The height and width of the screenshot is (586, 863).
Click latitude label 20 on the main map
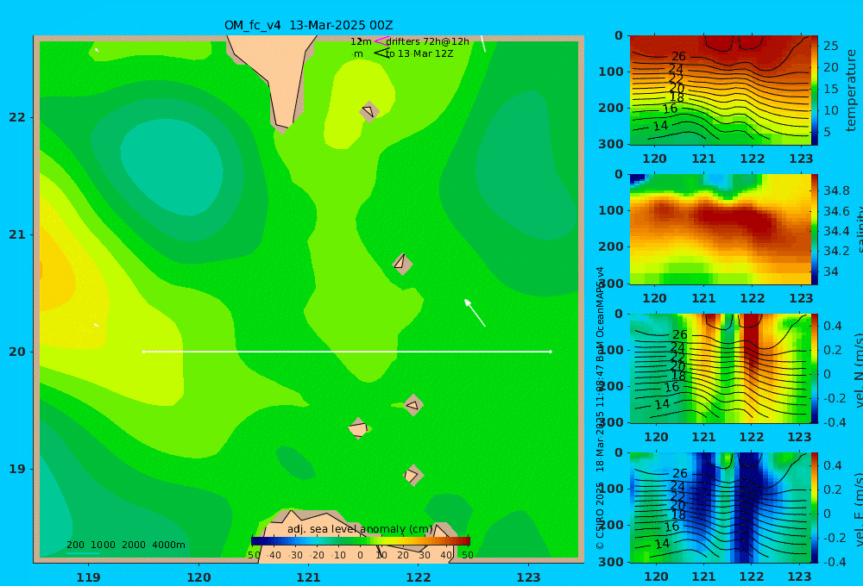point(17,352)
